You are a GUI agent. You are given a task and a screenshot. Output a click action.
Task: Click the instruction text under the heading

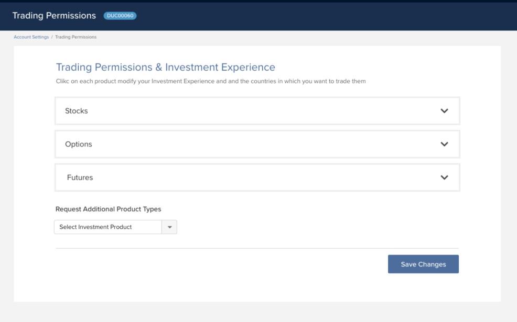tap(210, 81)
